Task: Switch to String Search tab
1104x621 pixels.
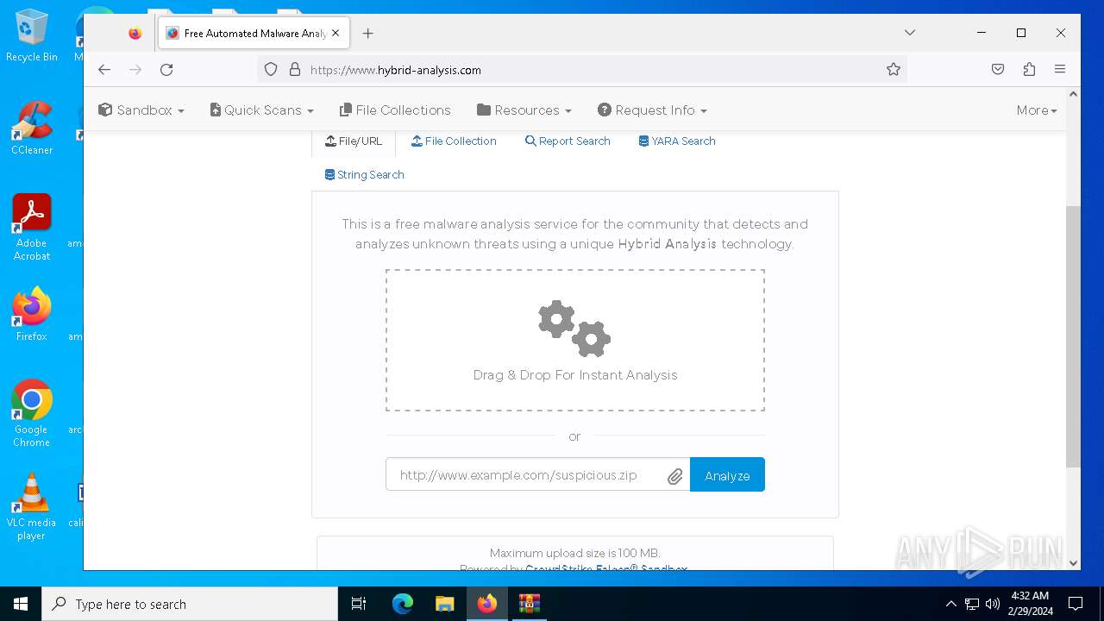Action: click(364, 175)
